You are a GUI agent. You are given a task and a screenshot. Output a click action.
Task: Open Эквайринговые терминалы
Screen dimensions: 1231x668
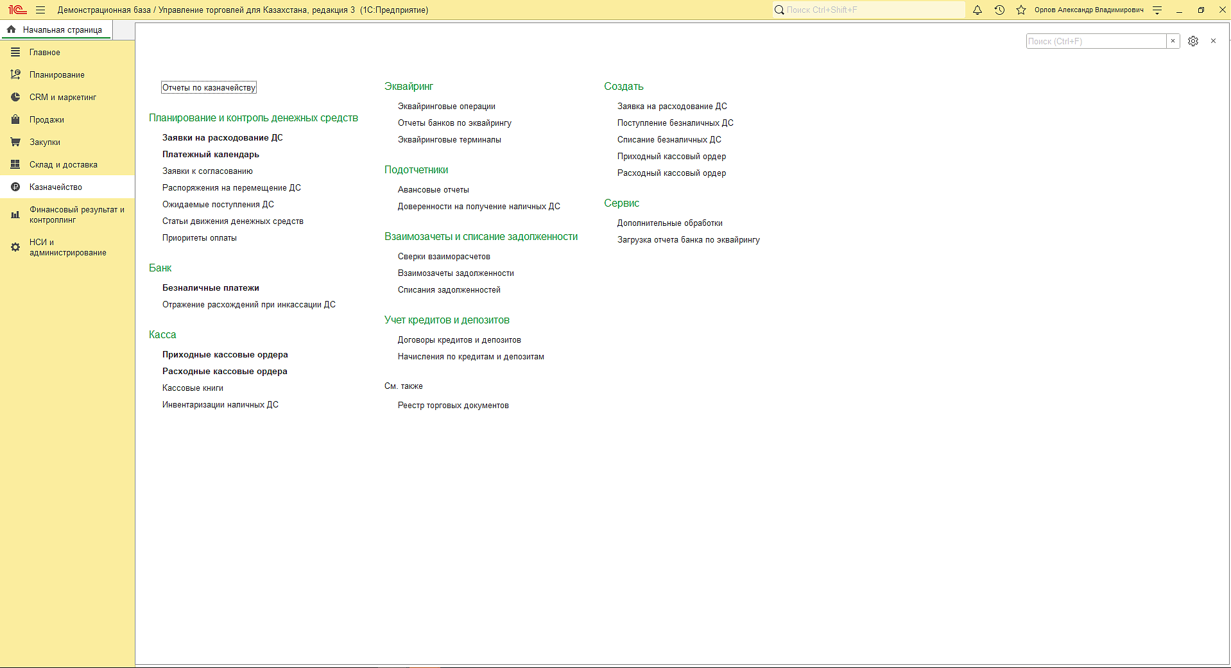tap(449, 139)
